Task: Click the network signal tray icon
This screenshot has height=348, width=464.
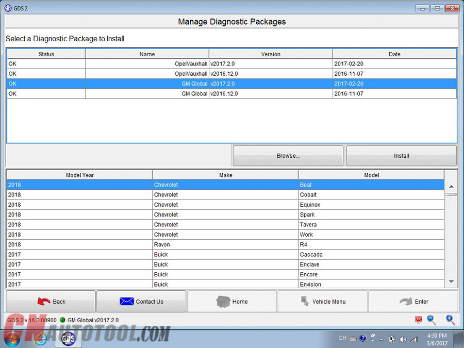Action: [414, 339]
